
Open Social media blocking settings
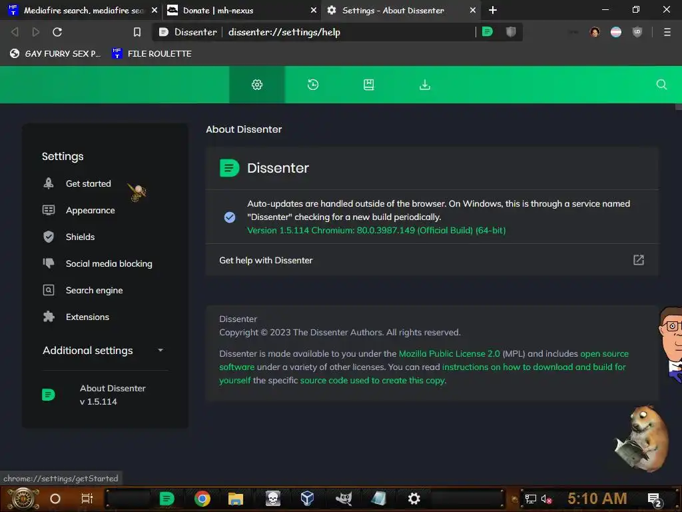coord(109,263)
